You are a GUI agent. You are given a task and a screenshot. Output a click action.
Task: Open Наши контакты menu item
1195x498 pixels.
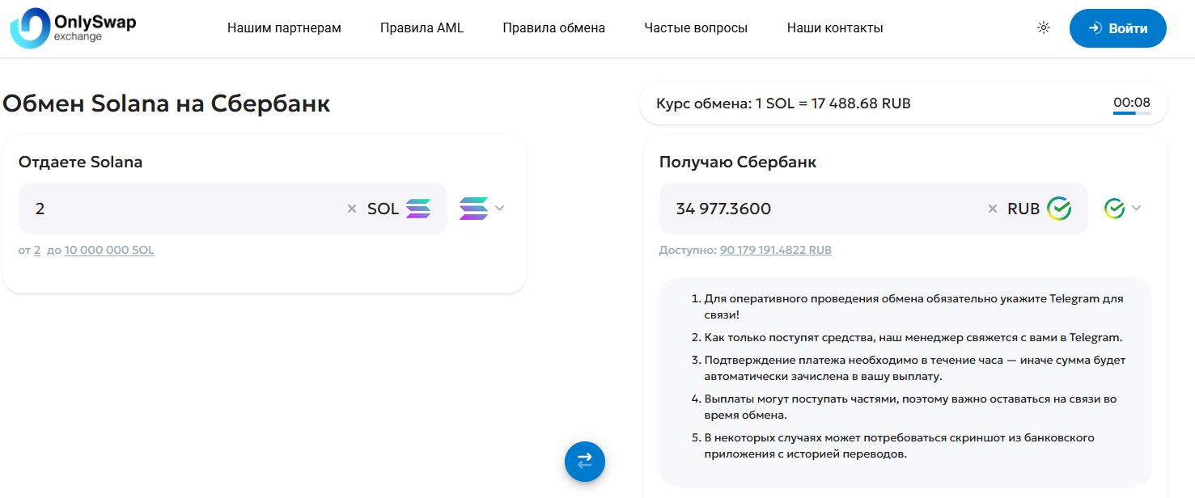click(835, 28)
